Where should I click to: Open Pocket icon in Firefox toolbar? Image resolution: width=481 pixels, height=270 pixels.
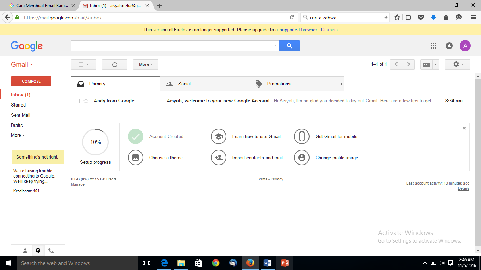[x=421, y=17]
